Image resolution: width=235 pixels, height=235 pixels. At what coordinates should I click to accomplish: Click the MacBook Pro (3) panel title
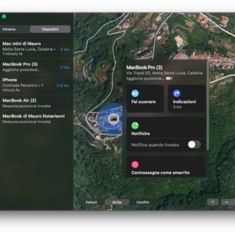[x=144, y=67]
